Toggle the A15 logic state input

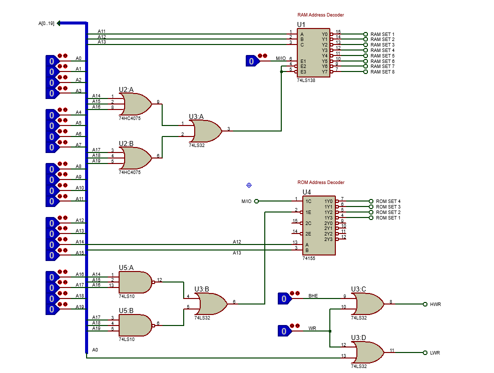pyautogui.click(x=52, y=255)
